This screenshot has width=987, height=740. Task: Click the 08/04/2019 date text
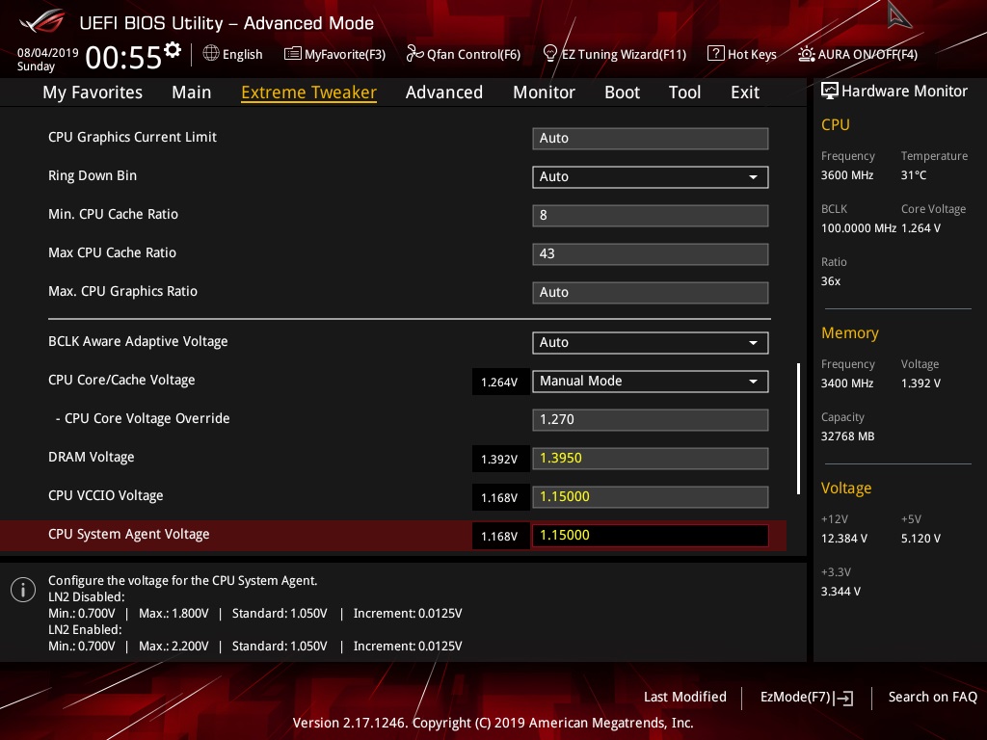coord(48,53)
